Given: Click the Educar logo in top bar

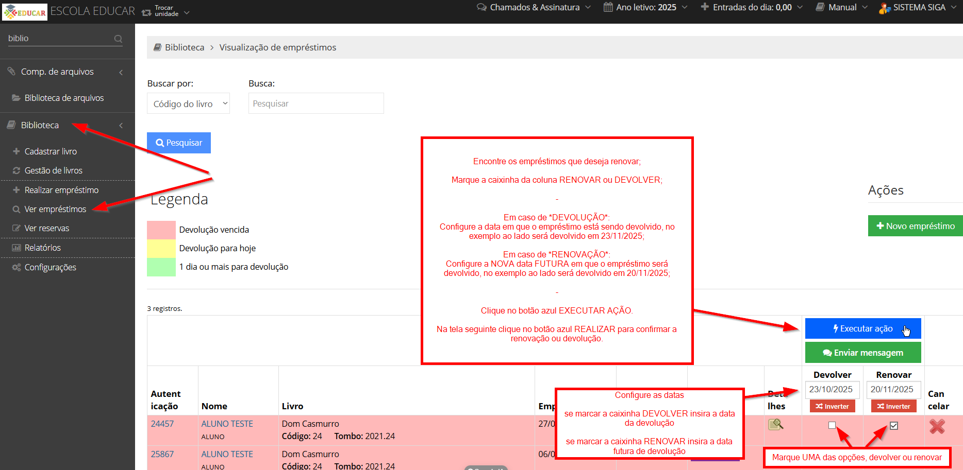Looking at the screenshot, I should pos(25,12).
